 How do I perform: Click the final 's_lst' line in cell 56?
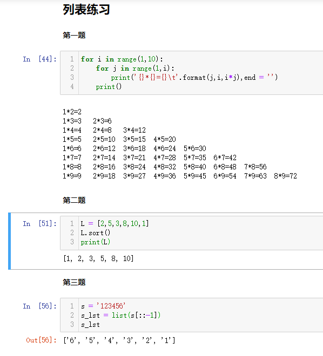tap(90, 324)
